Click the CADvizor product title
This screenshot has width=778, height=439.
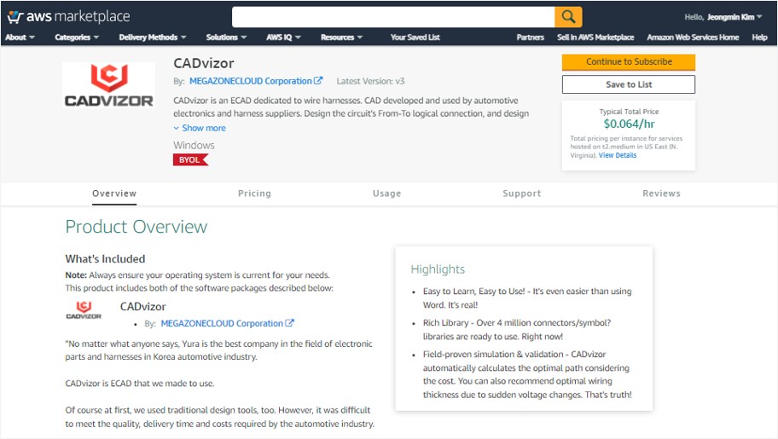(x=204, y=63)
